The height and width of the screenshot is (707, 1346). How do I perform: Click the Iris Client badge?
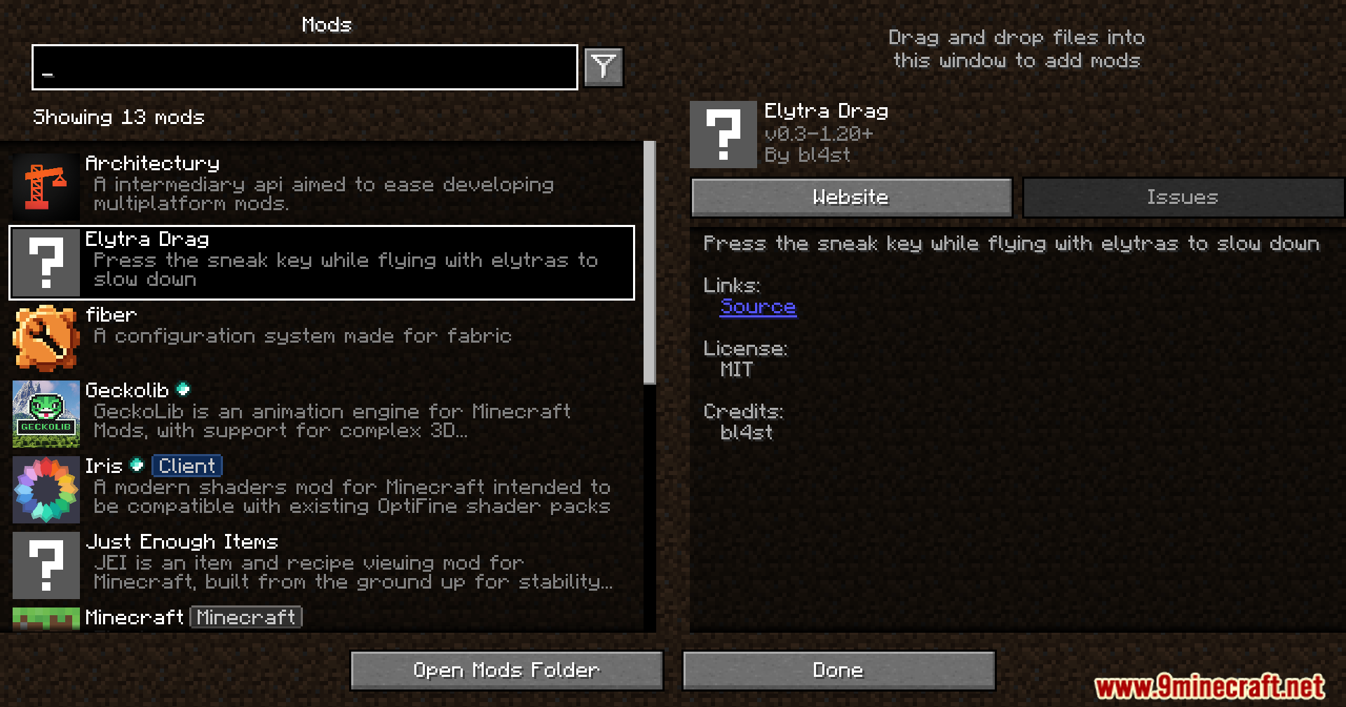(x=186, y=465)
